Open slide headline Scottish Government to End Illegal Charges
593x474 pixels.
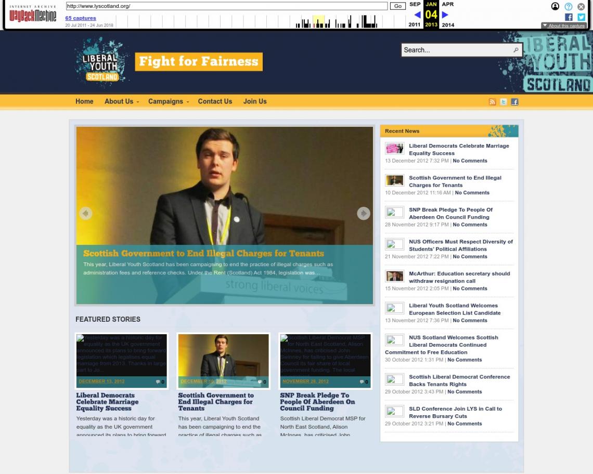pos(203,253)
